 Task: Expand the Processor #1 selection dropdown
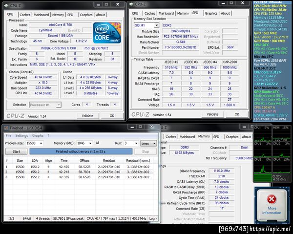click(59, 105)
